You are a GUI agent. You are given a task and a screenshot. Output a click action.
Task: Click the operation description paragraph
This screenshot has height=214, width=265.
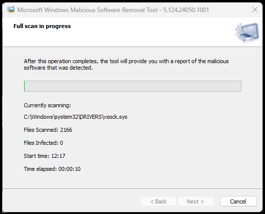click(126, 64)
